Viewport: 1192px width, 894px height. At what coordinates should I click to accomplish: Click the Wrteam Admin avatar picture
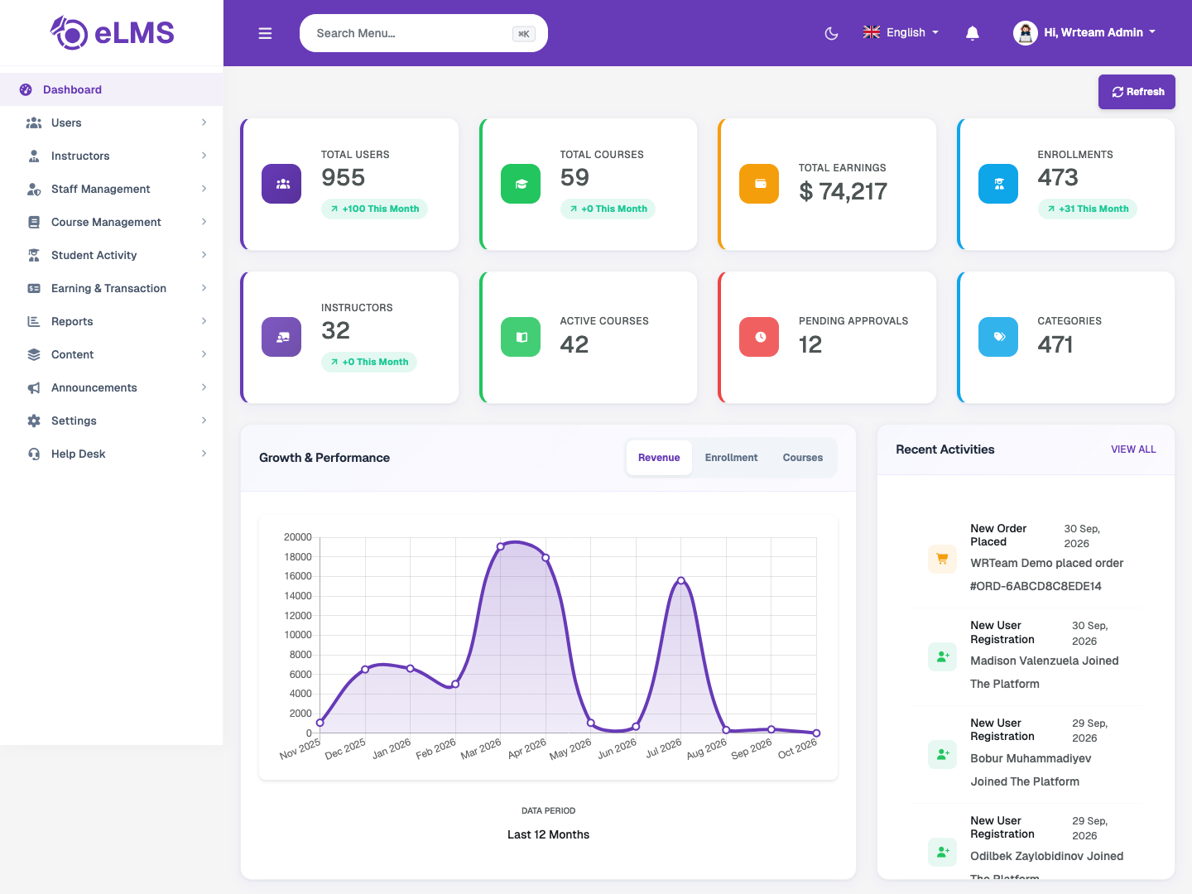tap(1026, 33)
